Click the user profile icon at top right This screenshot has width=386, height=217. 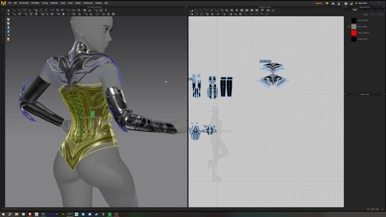(x=339, y=4)
